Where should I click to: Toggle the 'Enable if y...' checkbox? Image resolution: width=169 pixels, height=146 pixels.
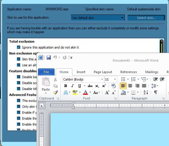click(x=19, y=113)
